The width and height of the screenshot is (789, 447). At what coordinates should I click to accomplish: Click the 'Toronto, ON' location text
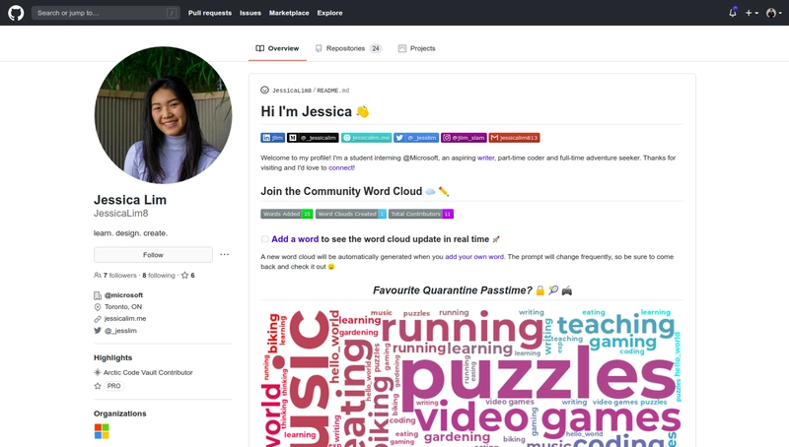(123, 307)
